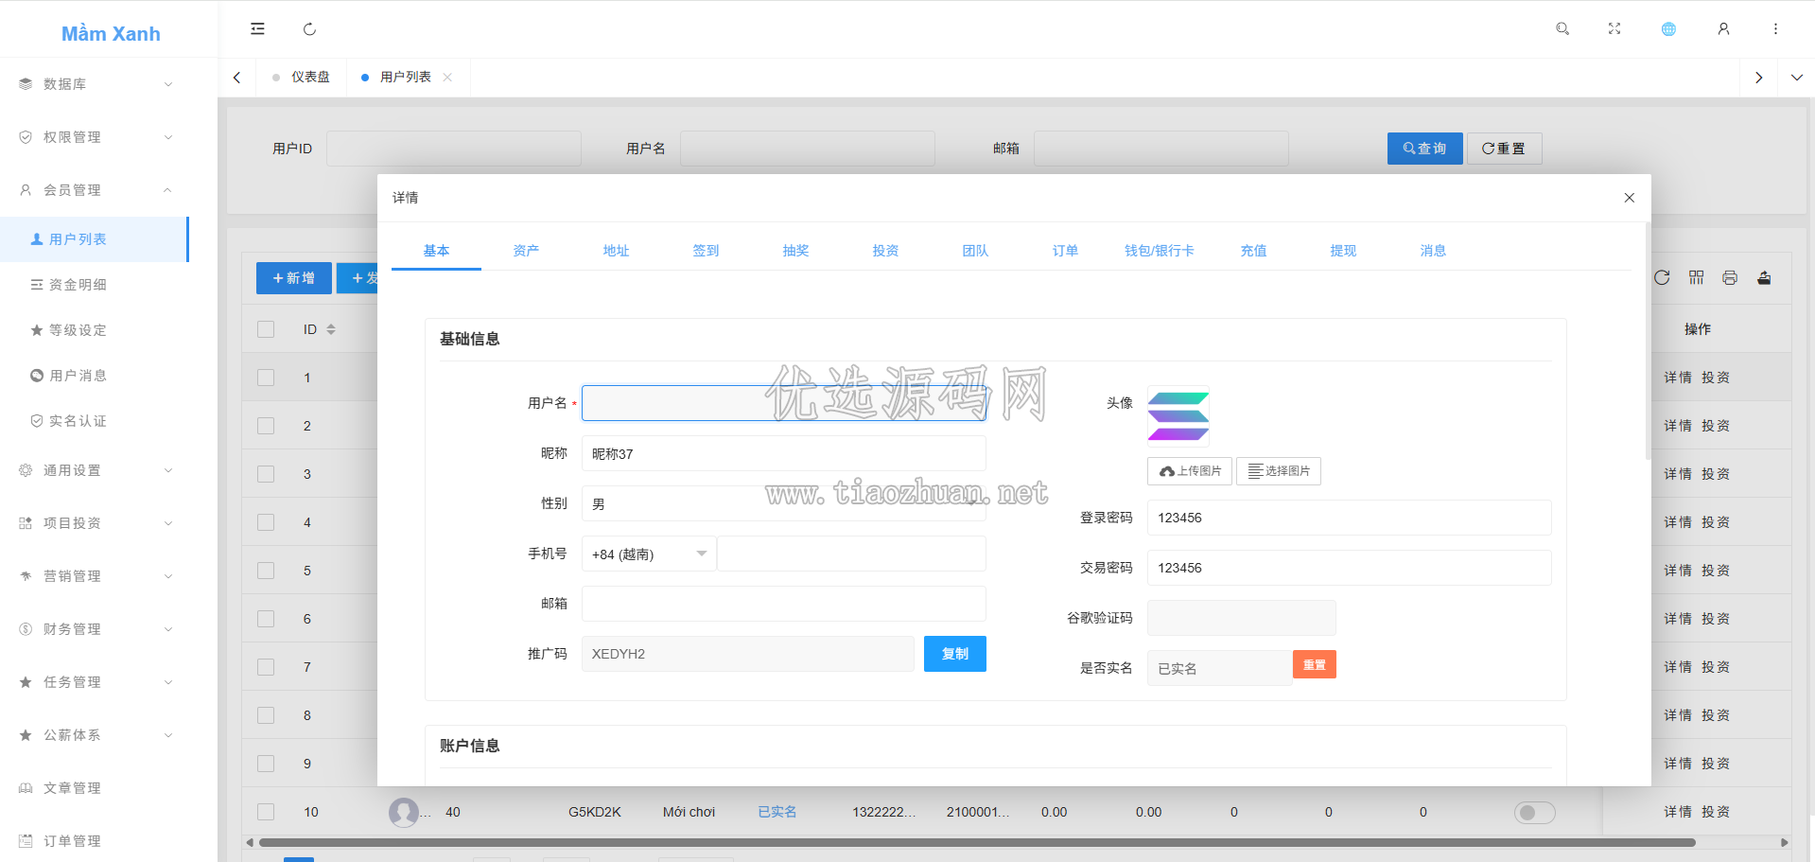Toggle fullscreen with the expand icon
The height and width of the screenshot is (862, 1815).
pos(1614,29)
